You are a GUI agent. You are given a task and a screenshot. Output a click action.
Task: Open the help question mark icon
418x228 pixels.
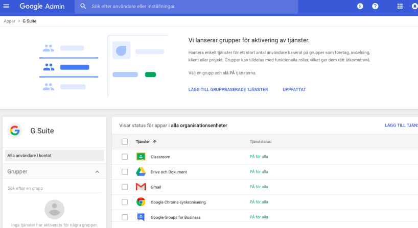(x=375, y=6)
